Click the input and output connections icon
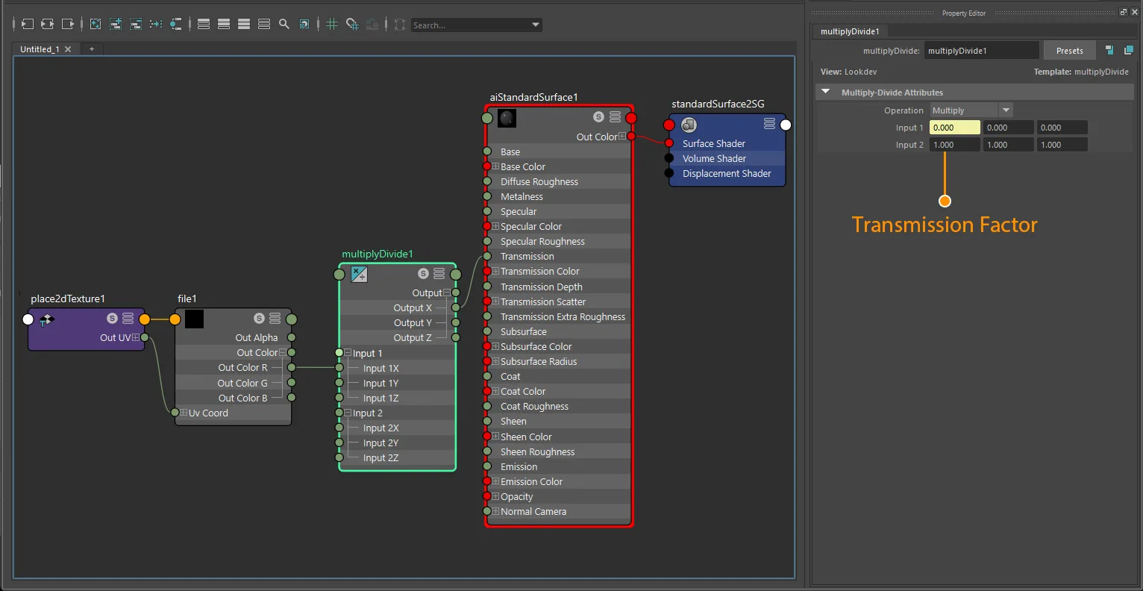This screenshot has height=591, width=1143. [x=47, y=24]
